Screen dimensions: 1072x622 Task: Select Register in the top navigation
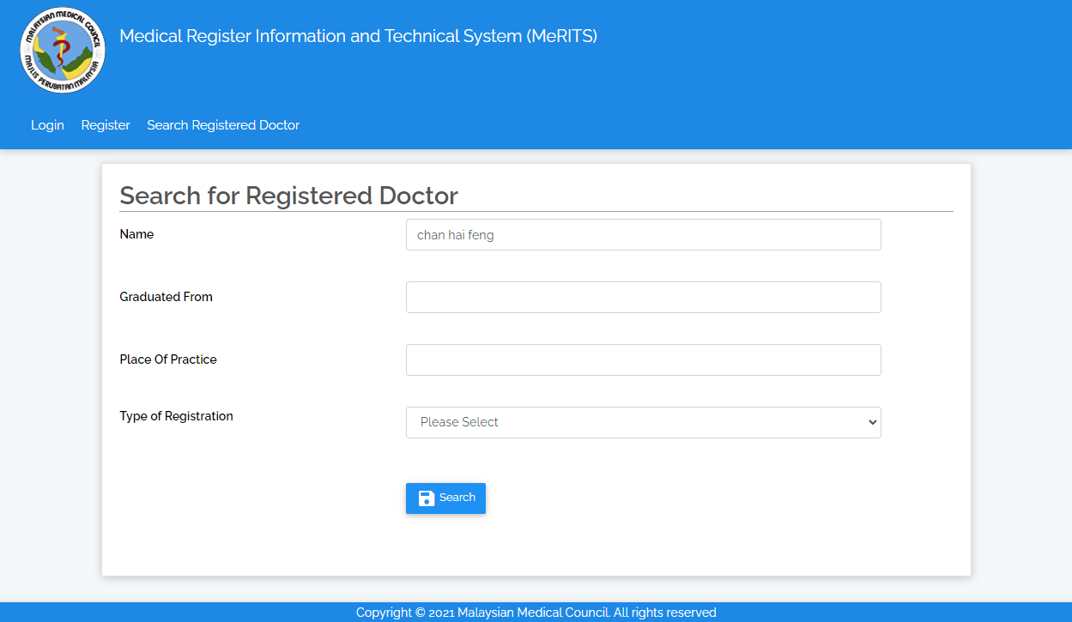[105, 125]
